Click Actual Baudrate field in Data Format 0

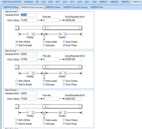click(x=73, y=20)
